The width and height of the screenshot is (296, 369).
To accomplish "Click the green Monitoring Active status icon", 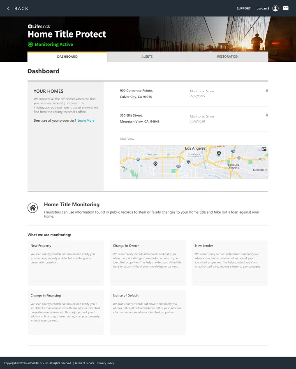I will click(x=30, y=44).
